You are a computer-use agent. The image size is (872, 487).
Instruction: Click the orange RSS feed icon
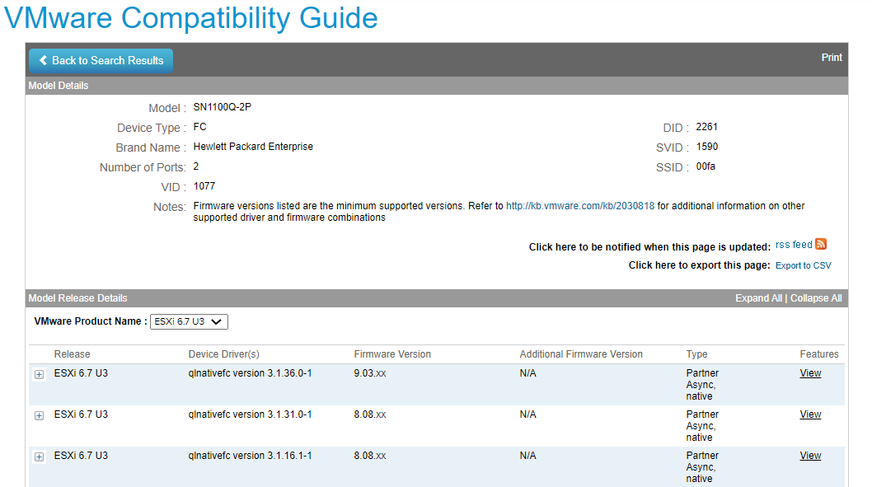821,244
